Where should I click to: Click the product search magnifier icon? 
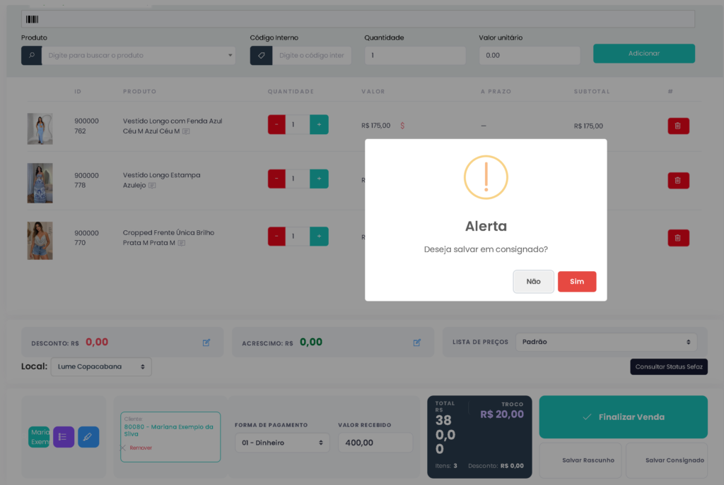click(x=31, y=55)
